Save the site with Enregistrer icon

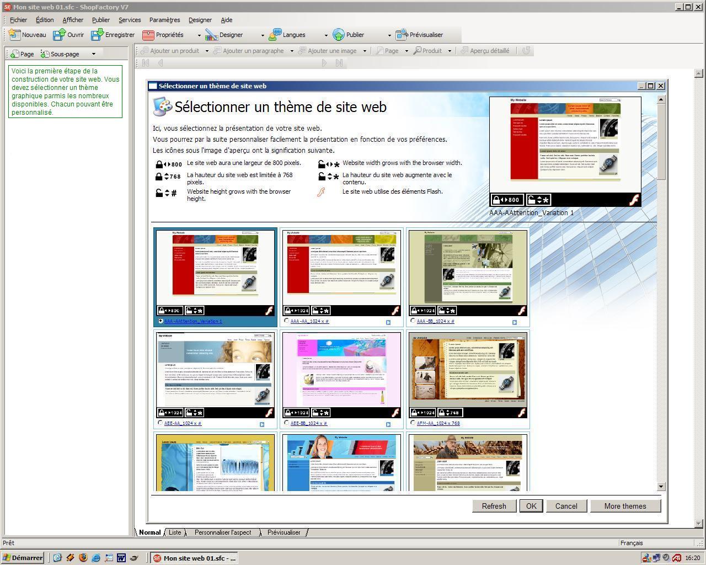[98, 35]
